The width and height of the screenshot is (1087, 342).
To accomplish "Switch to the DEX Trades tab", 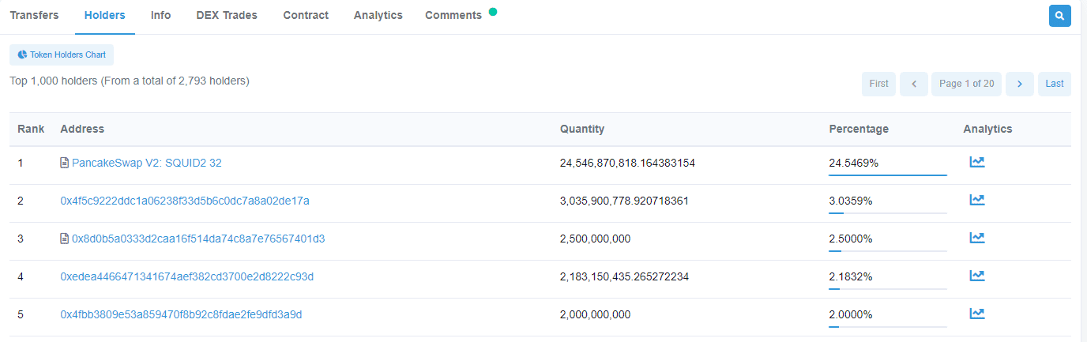I will (227, 16).
